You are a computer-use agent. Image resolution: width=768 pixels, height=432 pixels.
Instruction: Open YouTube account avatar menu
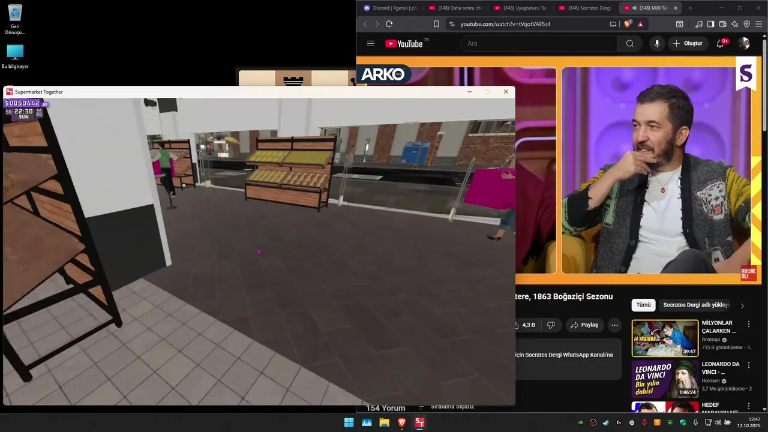(x=744, y=43)
